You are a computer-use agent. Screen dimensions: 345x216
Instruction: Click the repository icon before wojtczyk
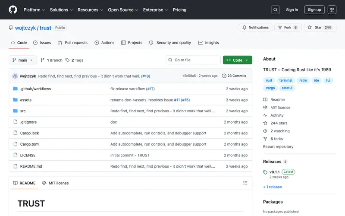[x=10, y=28]
